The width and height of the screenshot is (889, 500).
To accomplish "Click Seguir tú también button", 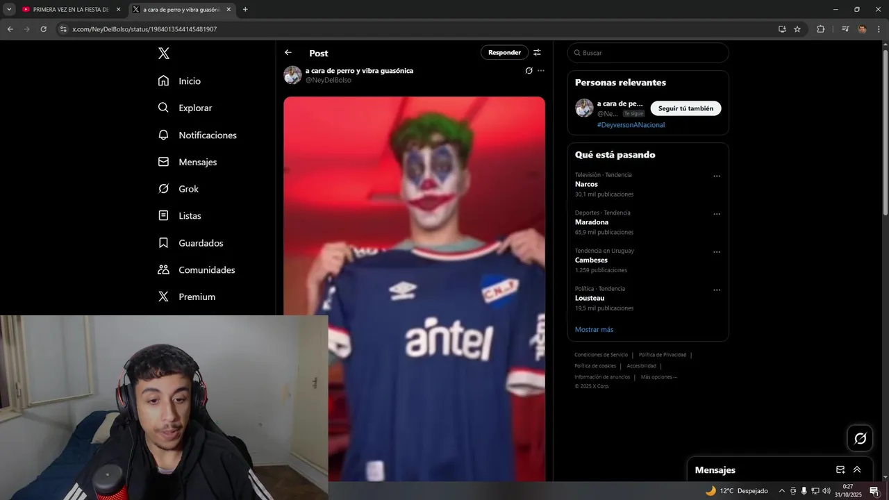I will (686, 108).
